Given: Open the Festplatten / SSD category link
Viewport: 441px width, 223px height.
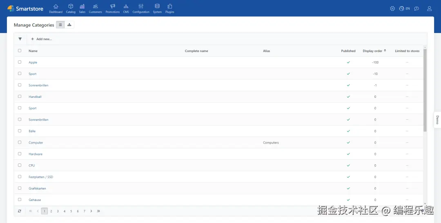Looking at the screenshot, I should tap(41, 177).
